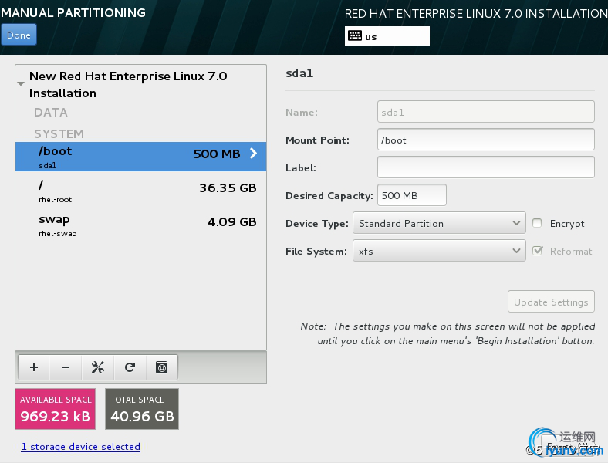Toggle the Reformat checkbox
608x463 pixels.
537,251
